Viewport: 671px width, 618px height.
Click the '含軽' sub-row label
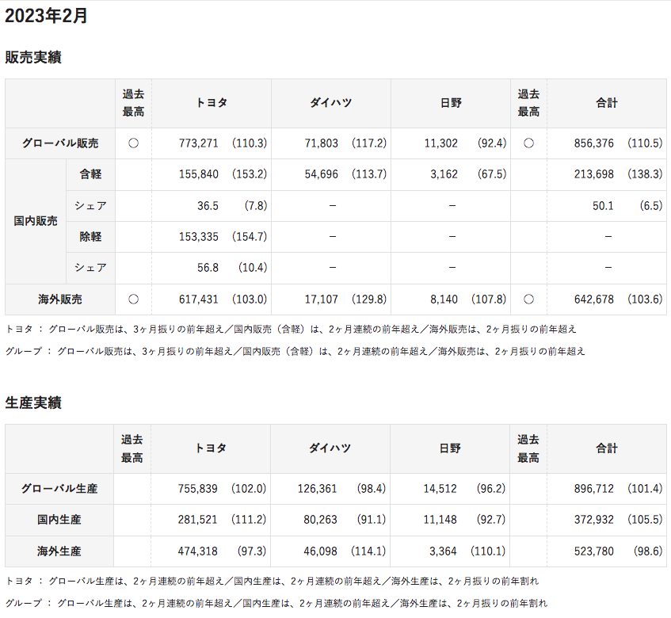click(x=91, y=174)
